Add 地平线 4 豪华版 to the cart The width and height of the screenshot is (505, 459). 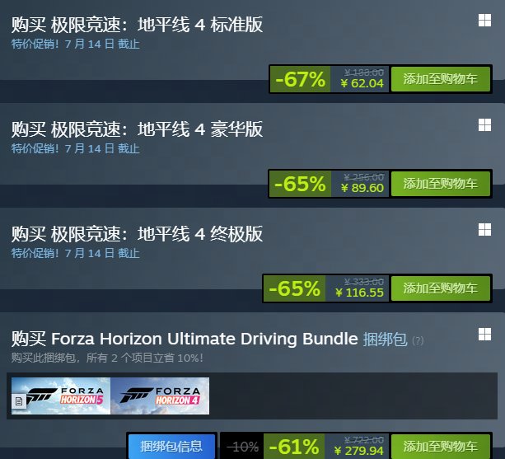pos(441,184)
